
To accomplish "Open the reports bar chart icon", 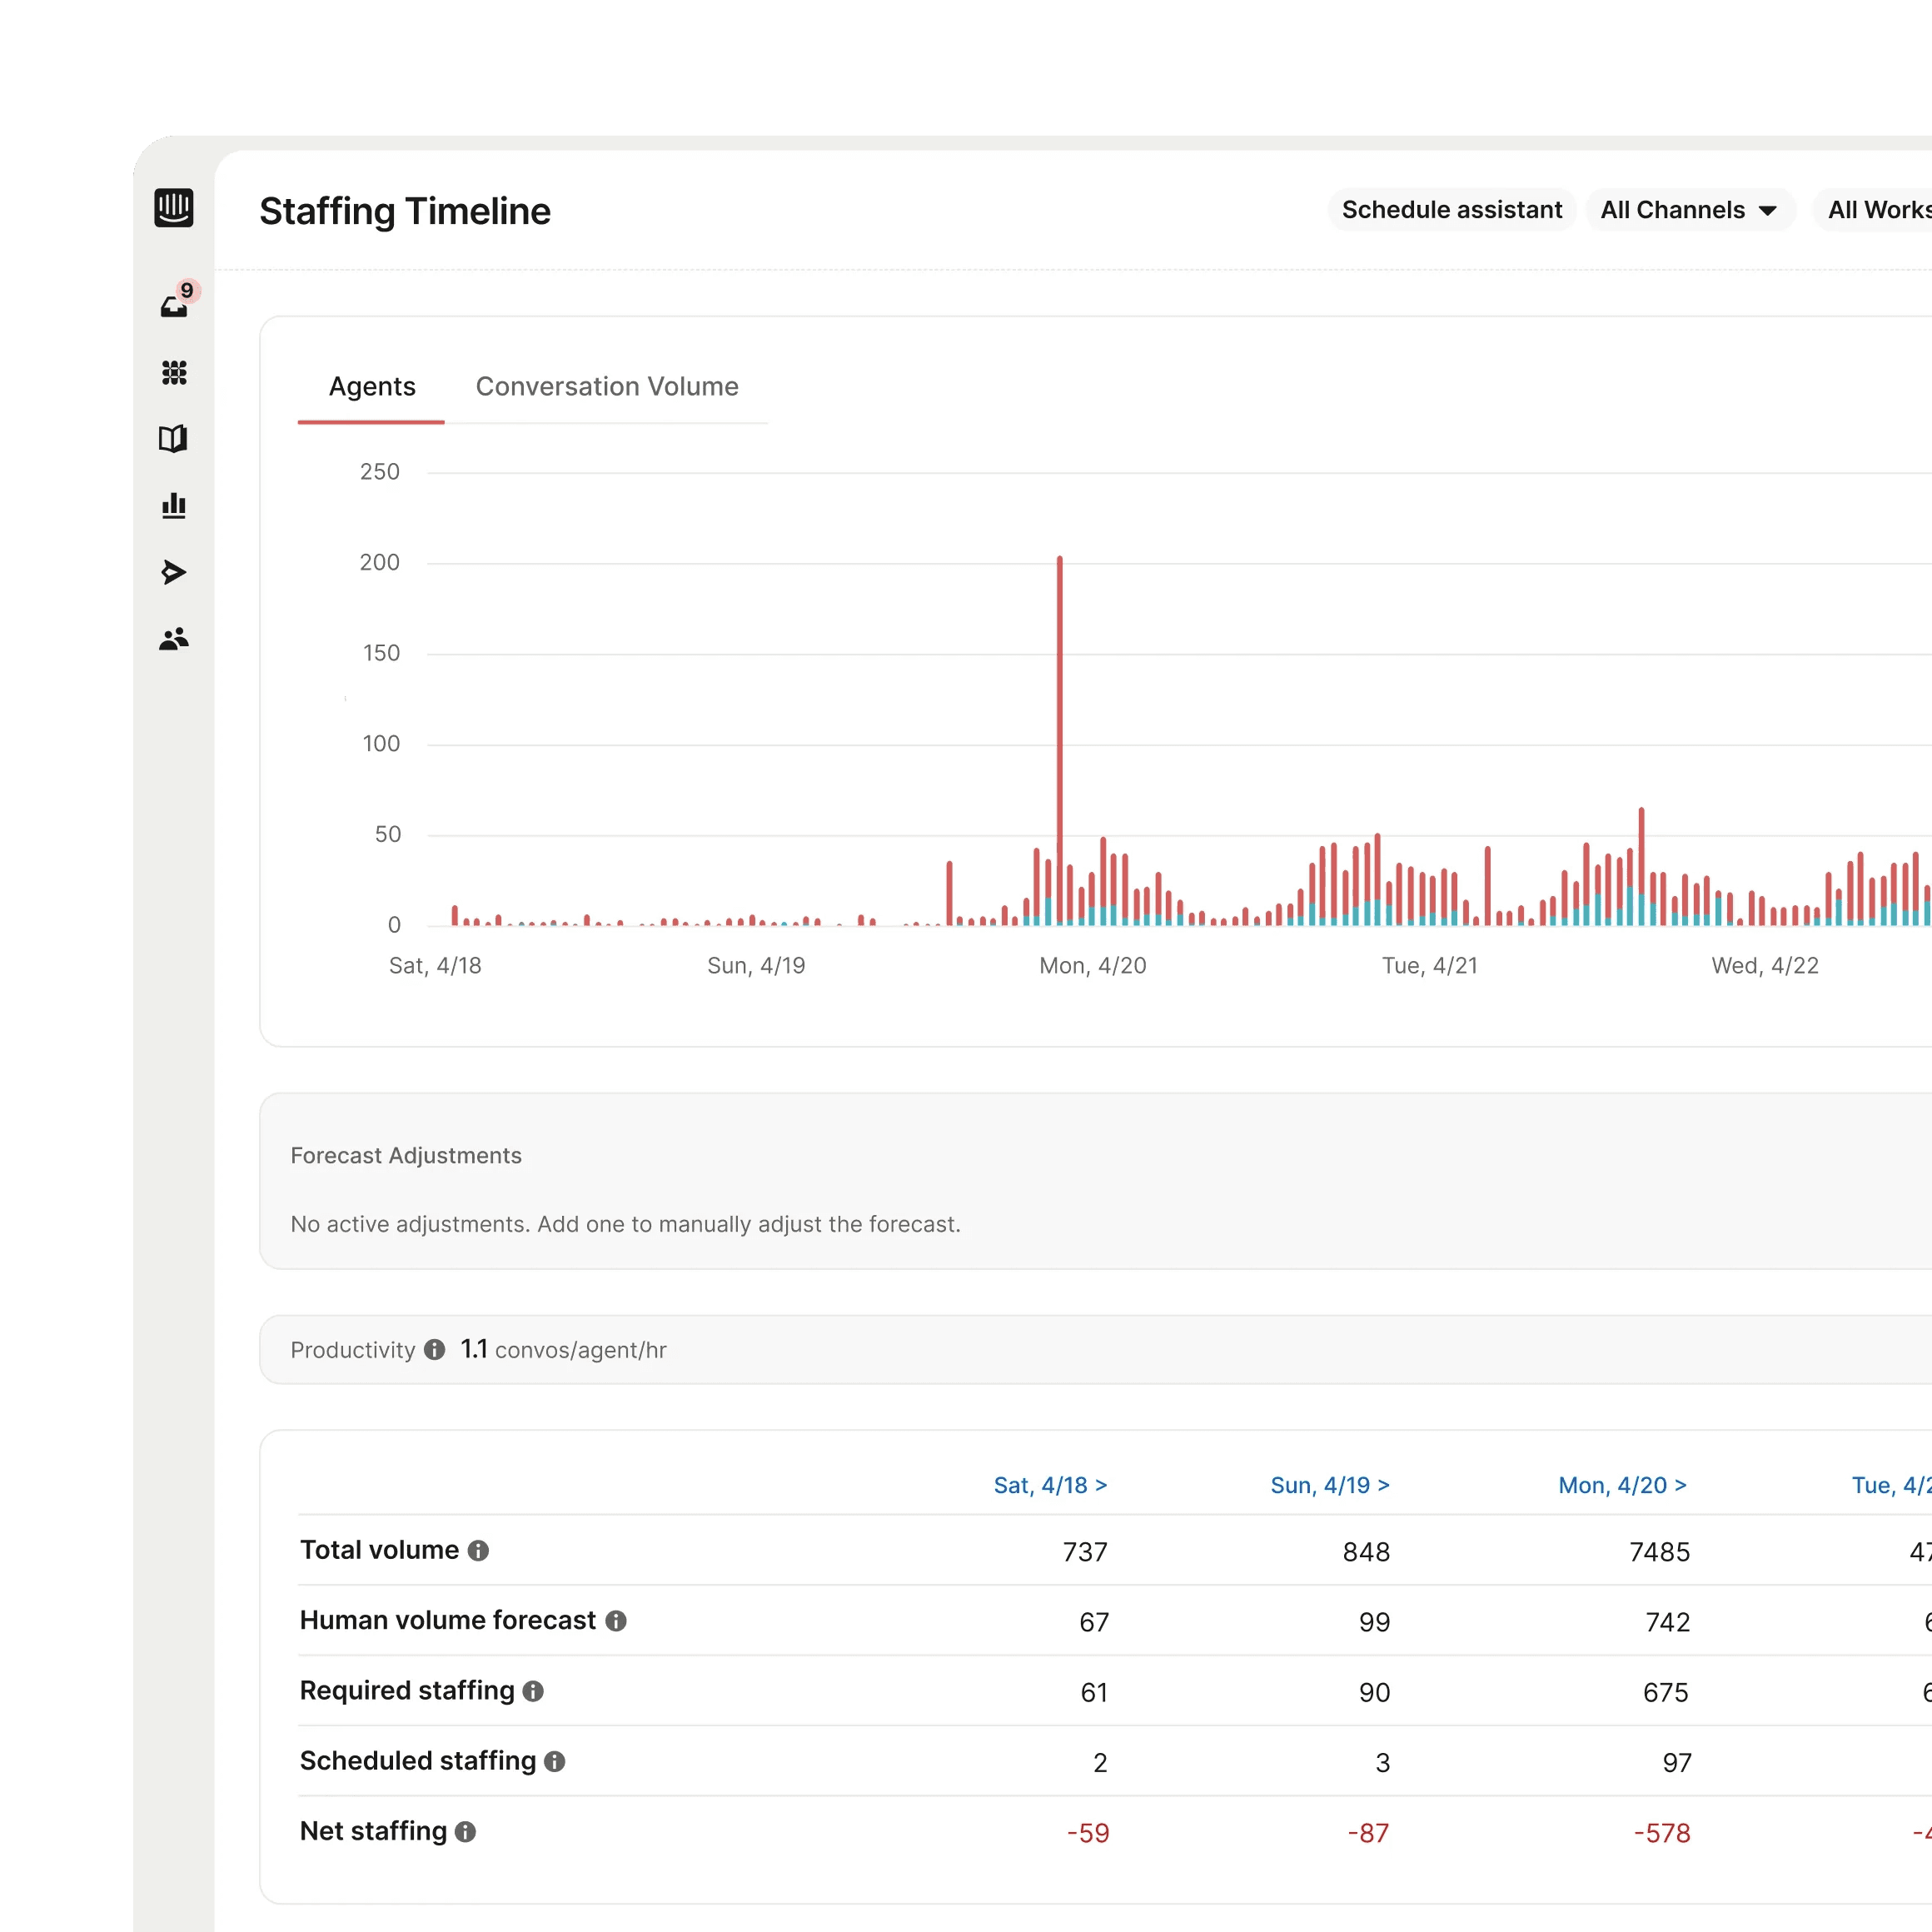I will [174, 505].
